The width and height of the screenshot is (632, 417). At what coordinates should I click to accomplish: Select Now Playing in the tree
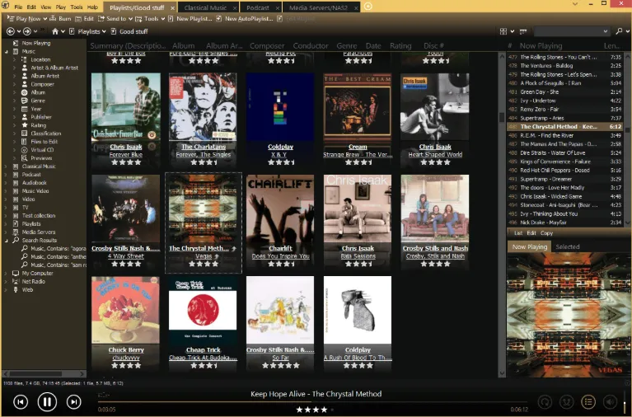(36, 43)
